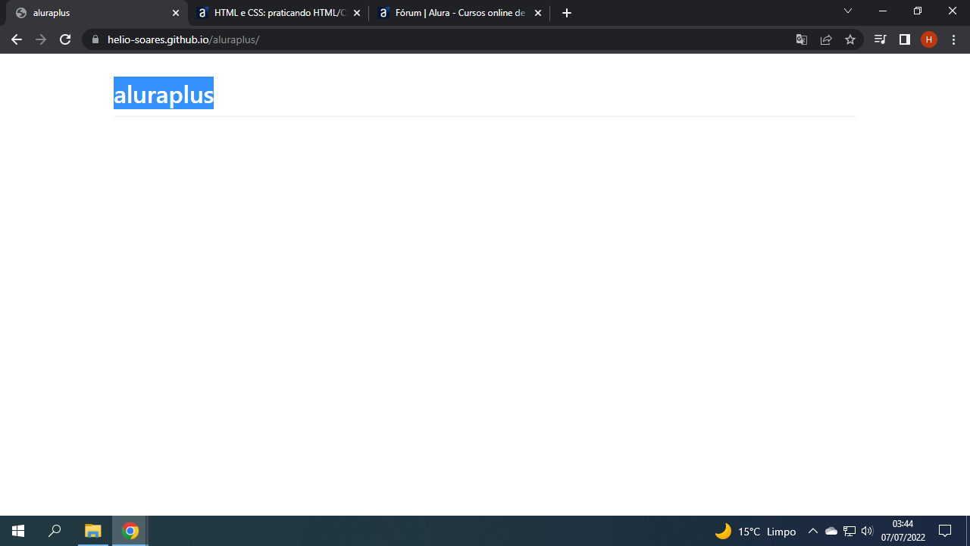
Task: Click Chrome icon in taskbar
Action: pyautogui.click(x=130, y=531)
